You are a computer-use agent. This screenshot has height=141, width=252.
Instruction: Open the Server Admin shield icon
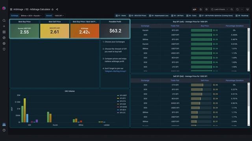point(4,49)
